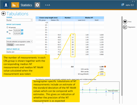Click the Median NT column header
Screen dimensions: 137x105
tap(89, 18)
